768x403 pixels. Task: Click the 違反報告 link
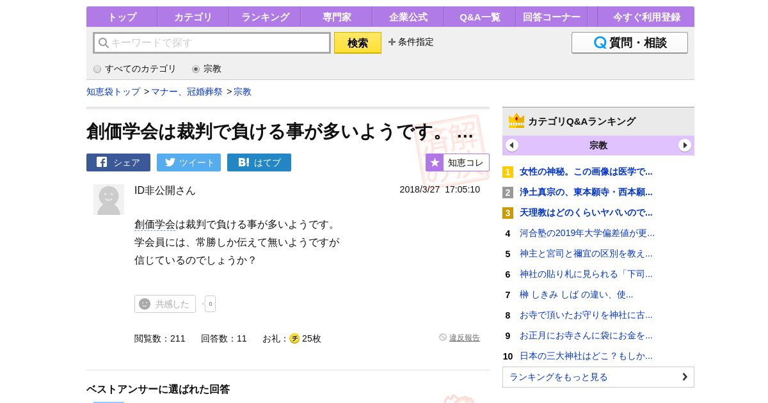[x=465, y=338]
